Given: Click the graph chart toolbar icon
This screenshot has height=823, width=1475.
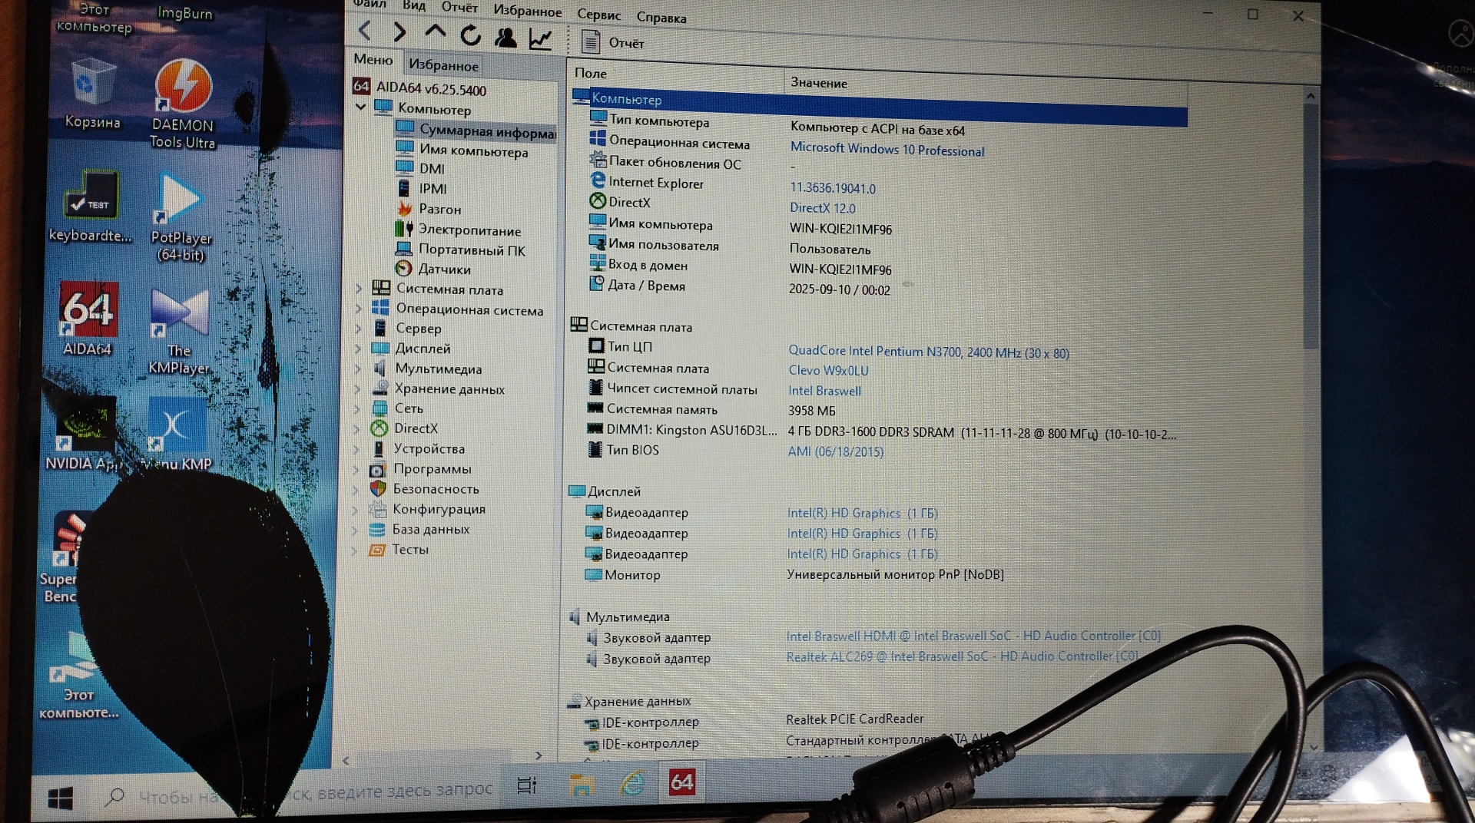Looking at the screenshot, I should click(x=541, y=39).
